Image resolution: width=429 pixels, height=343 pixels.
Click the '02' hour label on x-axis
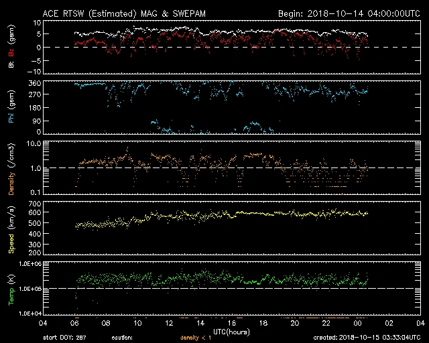[x=389, y=323]
